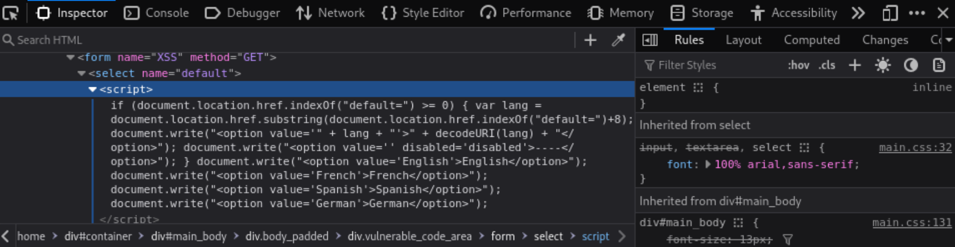Collapse the script node twisty
Image resolution: width=955 pixels, height=247 pixels.
coord(92,90)
